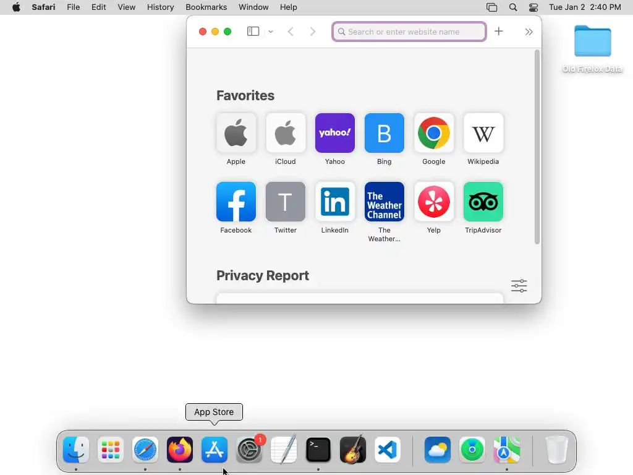Open the View menu
The width and height of the screenshot is (633, 475).
click(x=126, y=7)
